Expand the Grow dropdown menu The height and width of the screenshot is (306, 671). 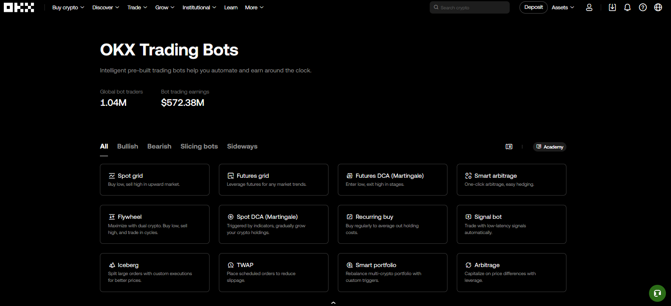[165, 8]
